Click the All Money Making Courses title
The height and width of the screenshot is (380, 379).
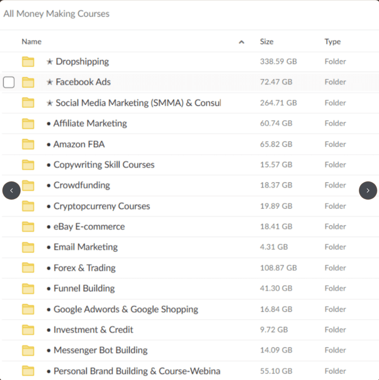(56, 14)
